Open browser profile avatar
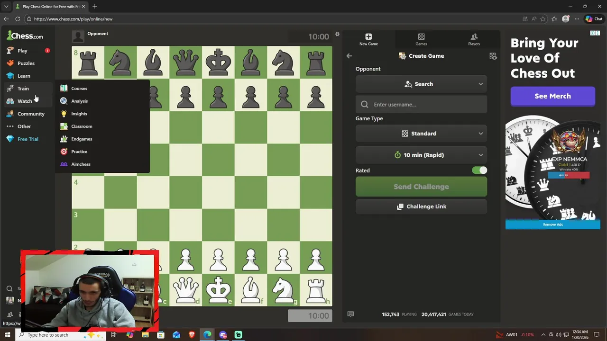Viewport: 607px width, 341px height. [565, 19]
